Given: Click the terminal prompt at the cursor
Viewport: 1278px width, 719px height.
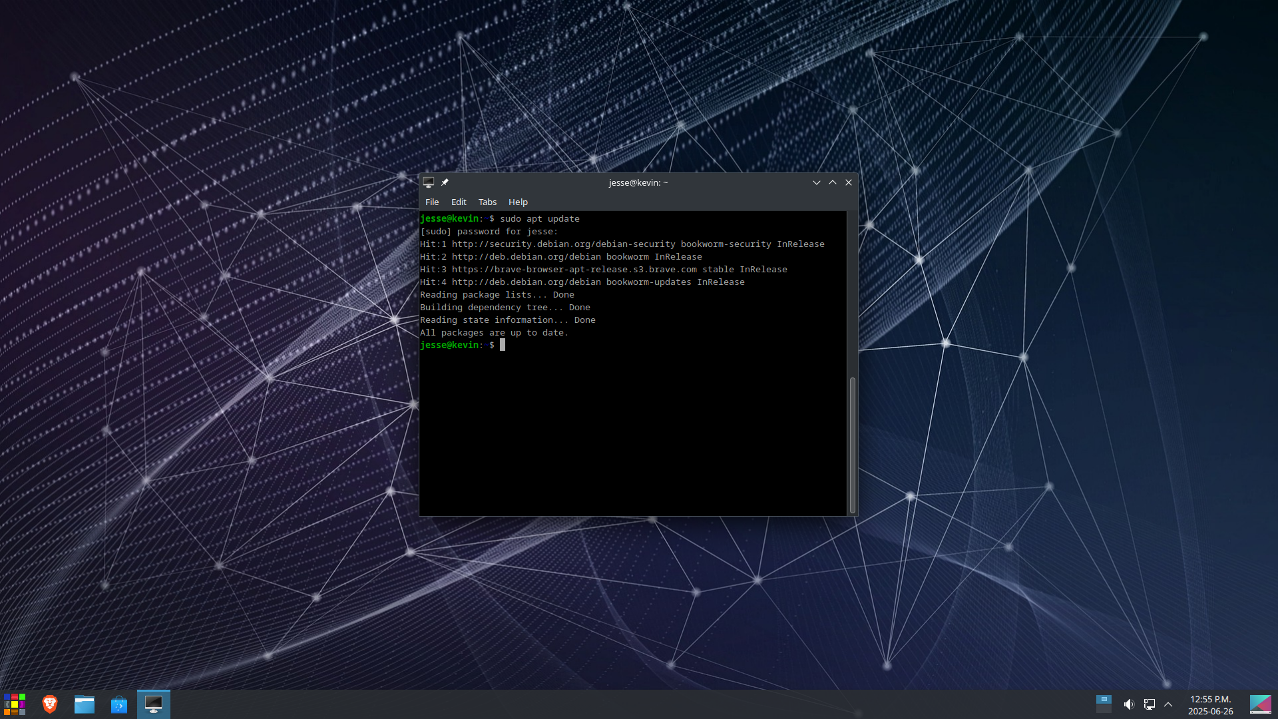Looking at the screenshot, I should pos(503,345).
